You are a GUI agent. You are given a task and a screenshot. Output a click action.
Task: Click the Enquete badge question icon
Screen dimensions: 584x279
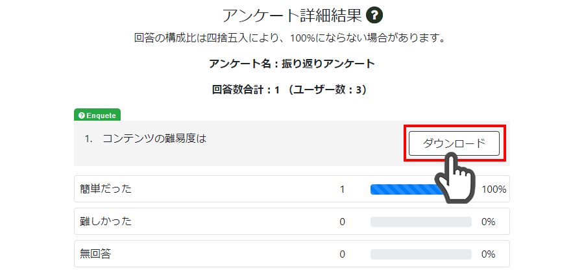coord(82,115)
